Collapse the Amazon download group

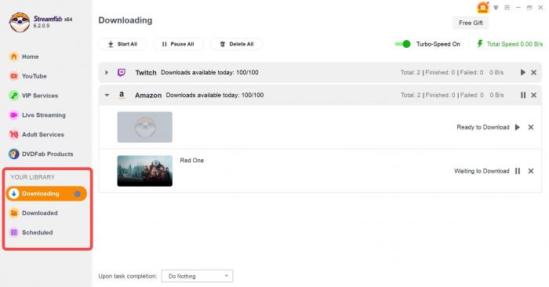tap(107, 95)
